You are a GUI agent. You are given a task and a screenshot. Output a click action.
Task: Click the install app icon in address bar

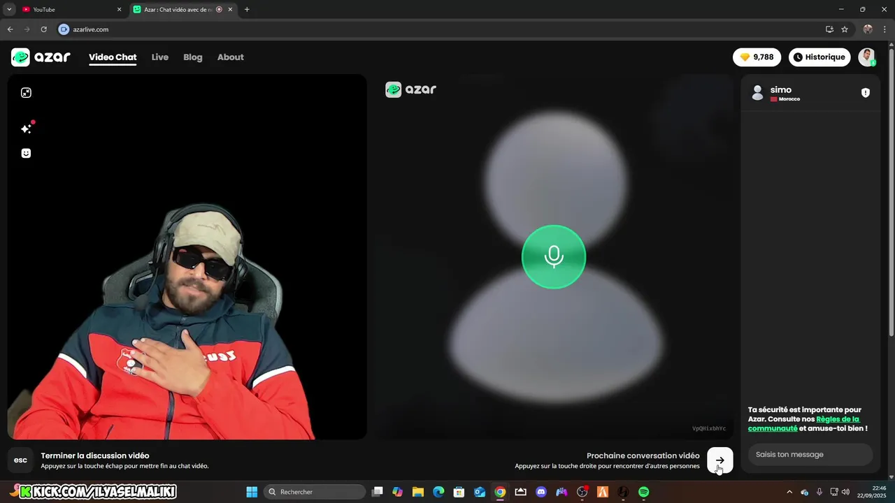(829, 29)
